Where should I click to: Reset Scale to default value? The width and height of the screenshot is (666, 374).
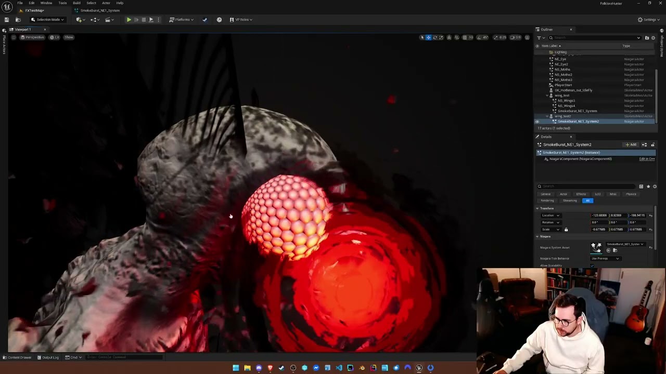pyautogui.click(x=650, y=230)
